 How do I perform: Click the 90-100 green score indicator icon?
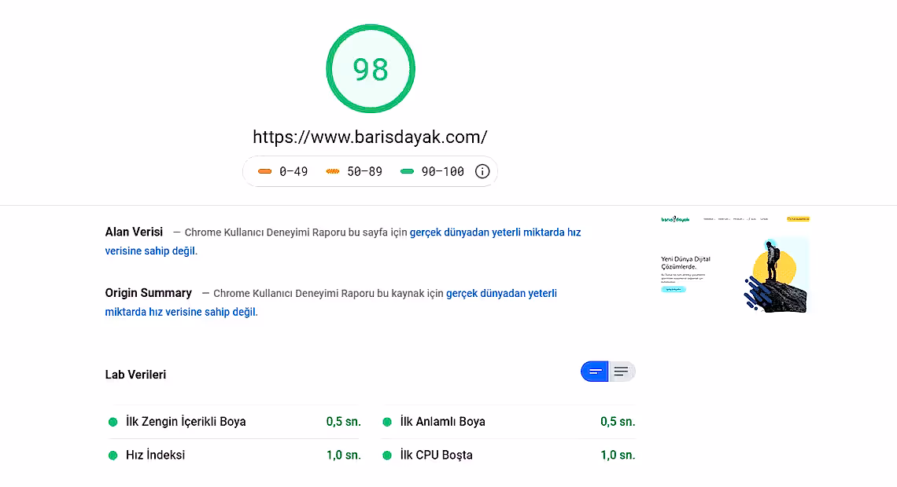tap(407, 170)
